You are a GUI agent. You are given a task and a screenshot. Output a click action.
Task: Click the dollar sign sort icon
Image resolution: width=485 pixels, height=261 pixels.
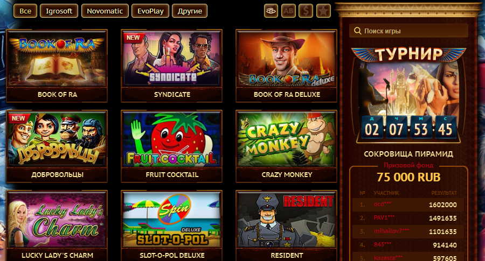pos(306,11)
